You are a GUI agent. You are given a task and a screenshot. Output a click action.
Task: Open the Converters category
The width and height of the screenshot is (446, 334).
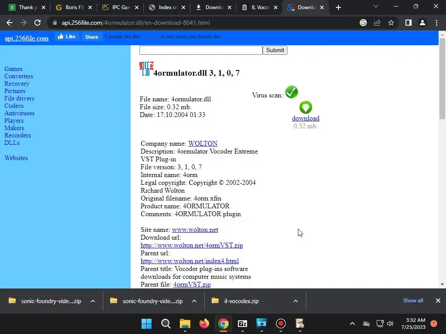[18, 76]
